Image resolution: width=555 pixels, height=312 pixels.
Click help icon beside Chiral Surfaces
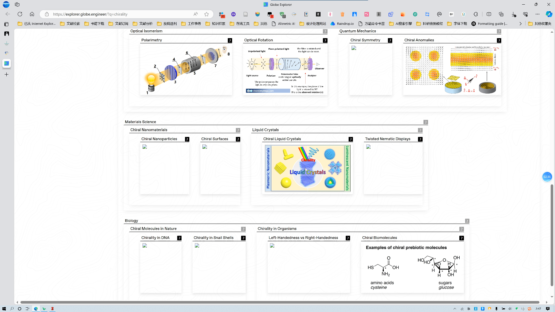point(238,139)
